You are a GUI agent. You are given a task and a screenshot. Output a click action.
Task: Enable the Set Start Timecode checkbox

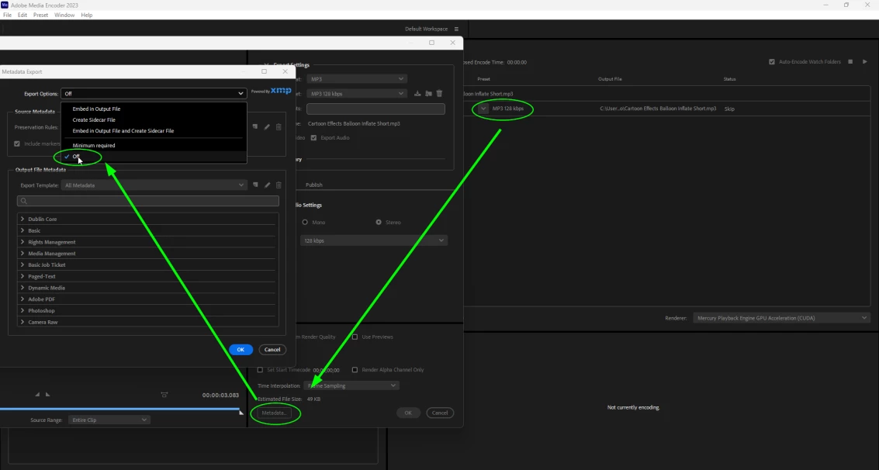tap(260, 370)
